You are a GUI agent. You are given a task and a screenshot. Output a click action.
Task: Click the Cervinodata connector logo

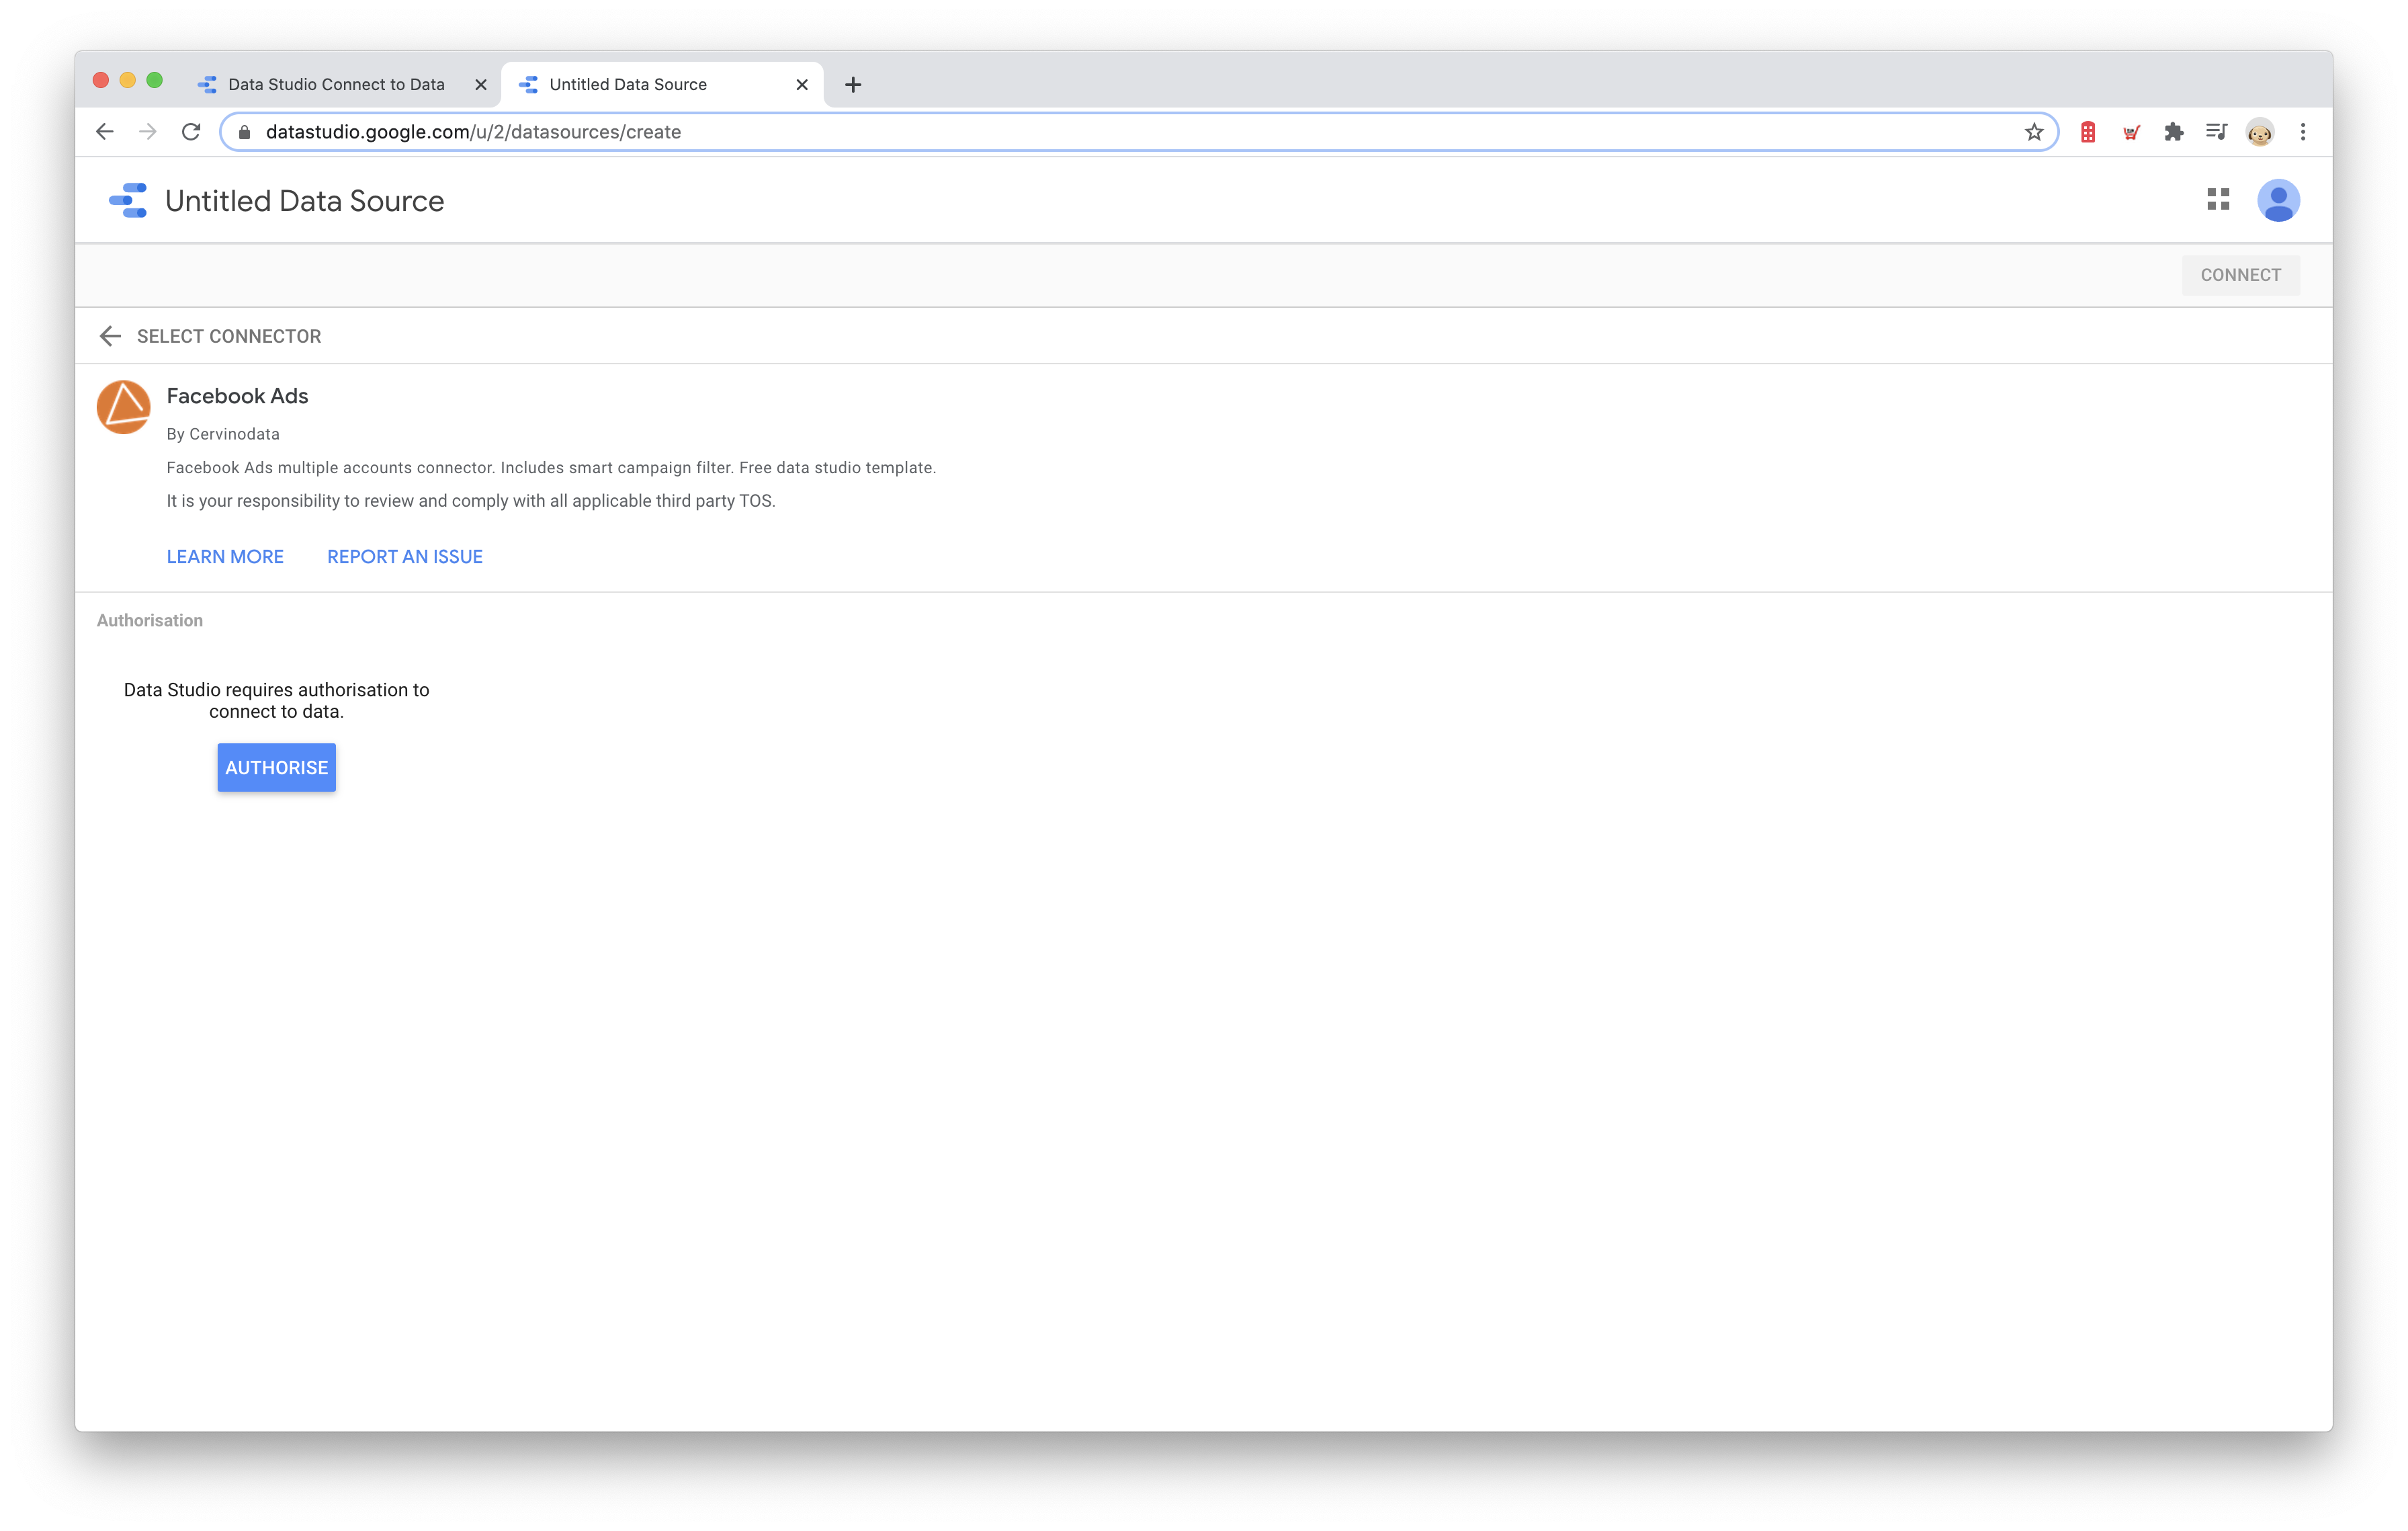[x=123, y=407]
